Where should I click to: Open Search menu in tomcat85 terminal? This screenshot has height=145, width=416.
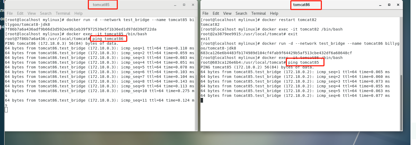46,13
